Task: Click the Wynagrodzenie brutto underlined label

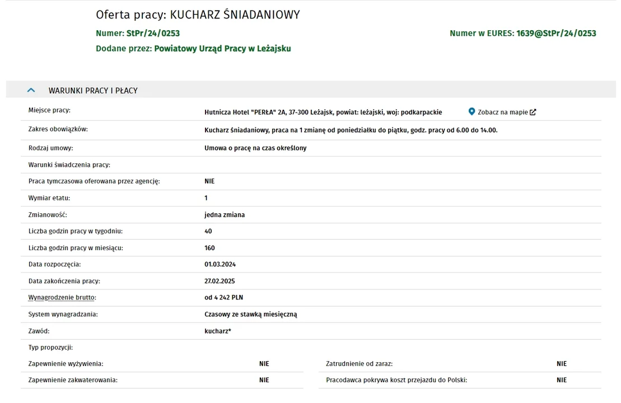Action: pos(62,297)
